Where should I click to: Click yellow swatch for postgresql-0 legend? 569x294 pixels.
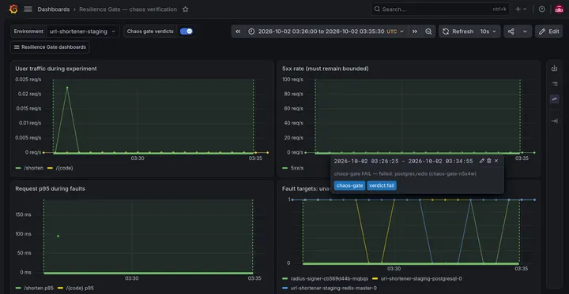(375, 279)
